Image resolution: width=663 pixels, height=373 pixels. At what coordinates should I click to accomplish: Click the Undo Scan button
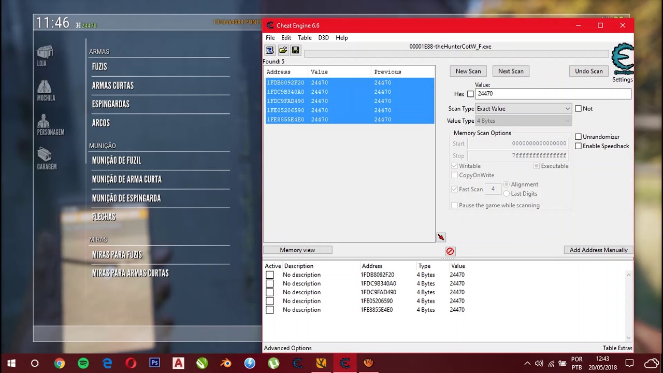point(589,71)
